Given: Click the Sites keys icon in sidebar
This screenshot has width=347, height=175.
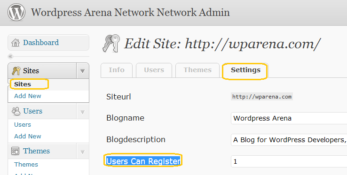Looking at the screenshot, I should (x=16, y=71).
